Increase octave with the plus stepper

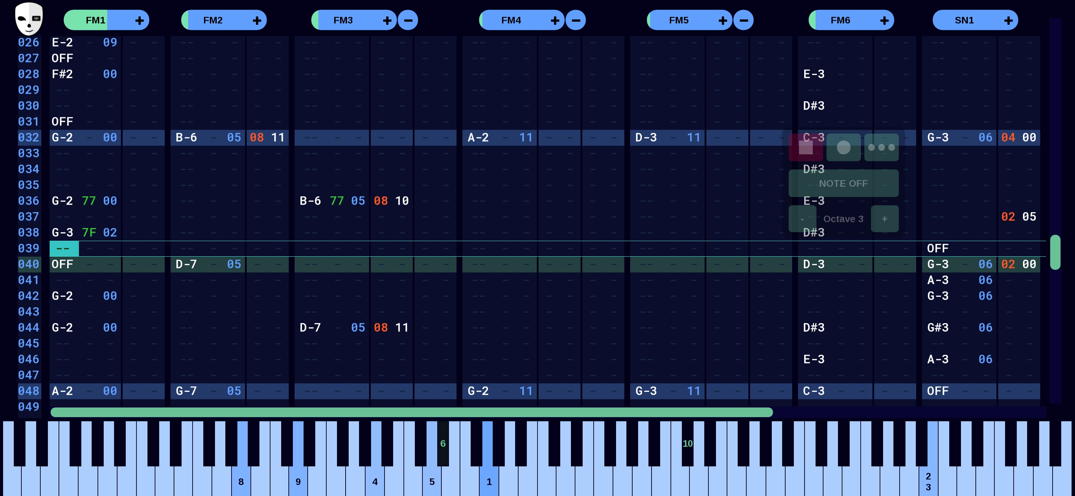(x=884, y=219)
